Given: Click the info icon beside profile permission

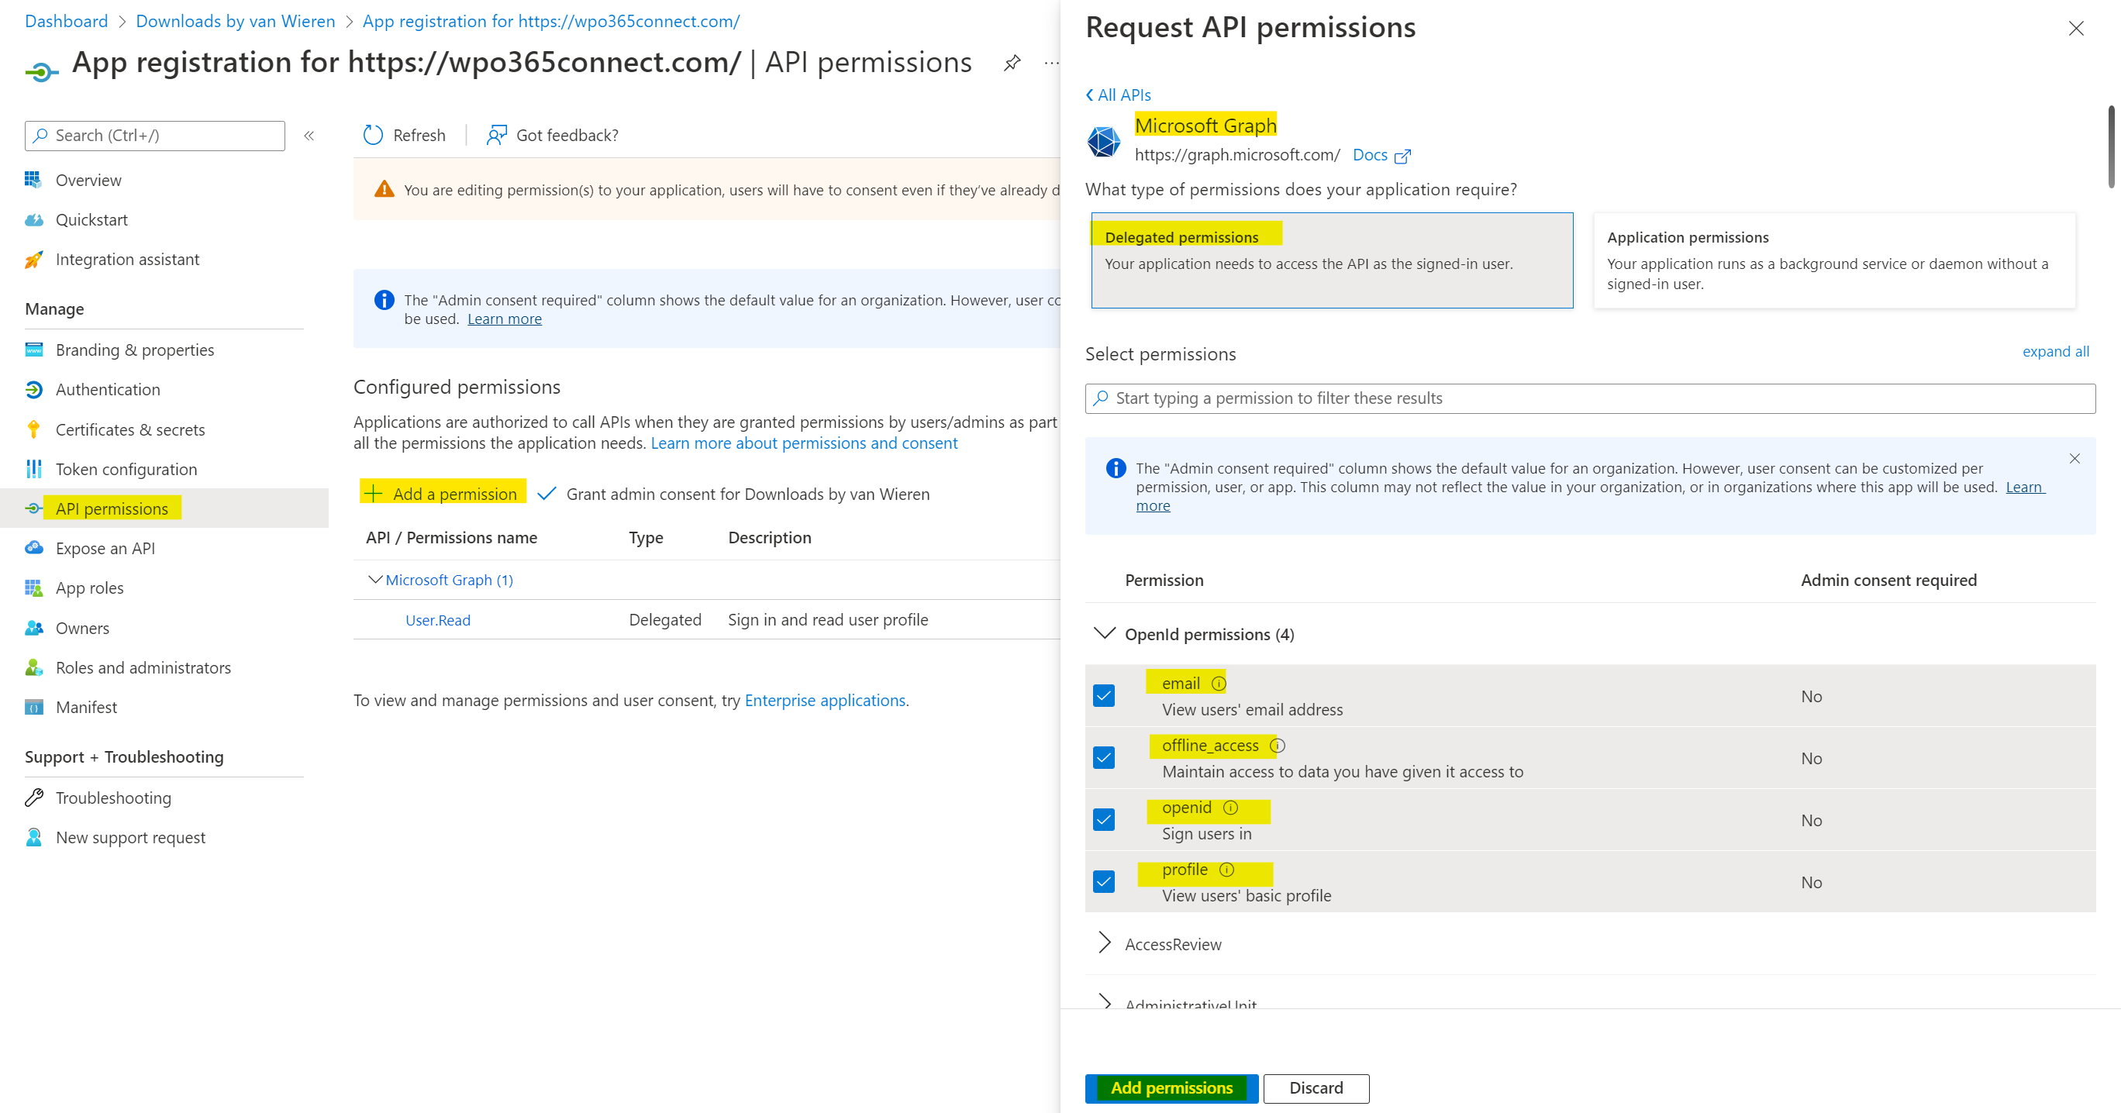Looking at the screenshot, I should pos(1227,870).
